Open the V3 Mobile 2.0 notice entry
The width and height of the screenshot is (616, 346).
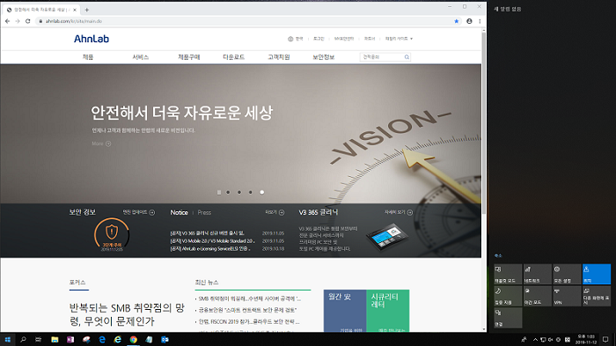point(213,241)
